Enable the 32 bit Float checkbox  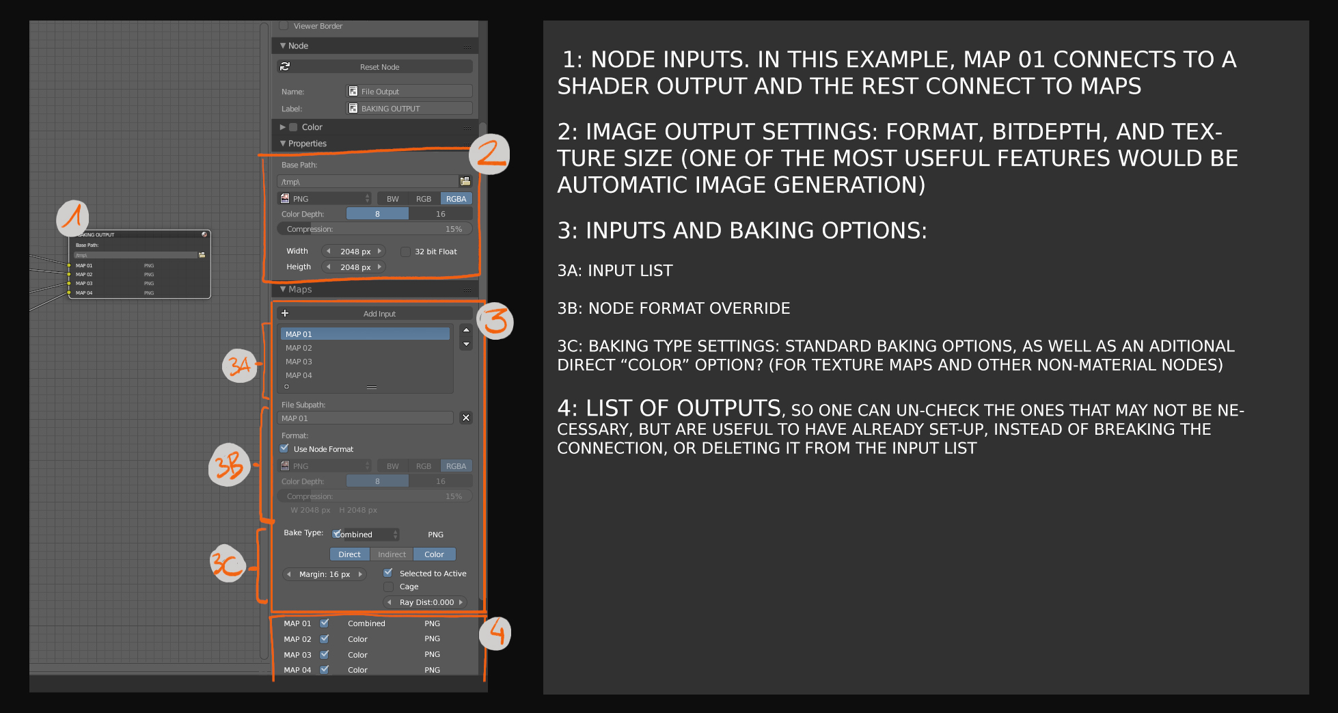[405, 252]
